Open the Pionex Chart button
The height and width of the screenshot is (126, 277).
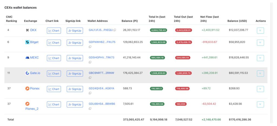[54, 89]
